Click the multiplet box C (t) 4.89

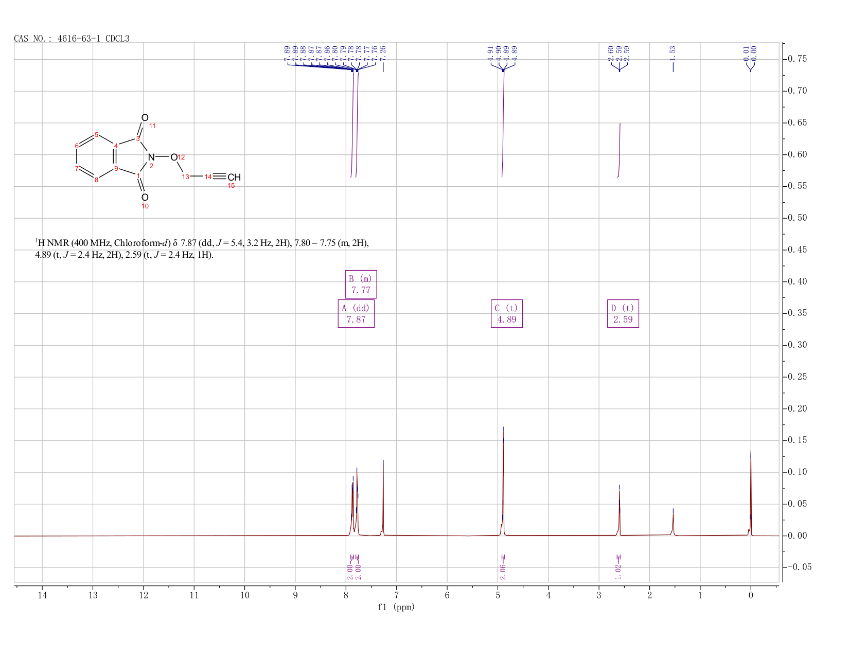507,313
